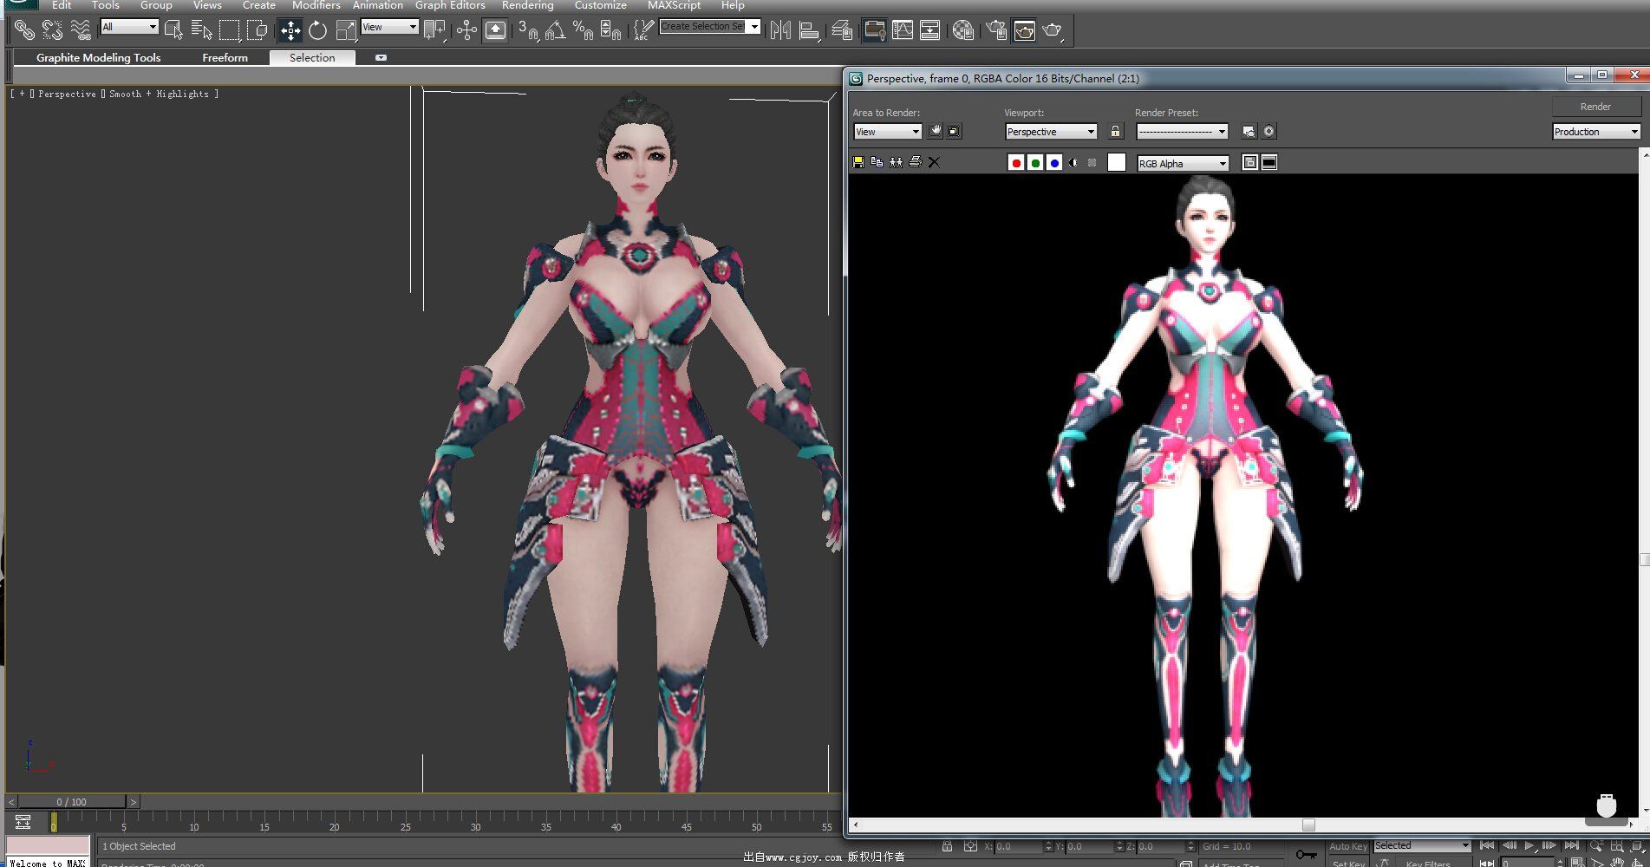Open the Select by Name dialog
Viewport: 1650px width, 867px height.
coord(201,30)
